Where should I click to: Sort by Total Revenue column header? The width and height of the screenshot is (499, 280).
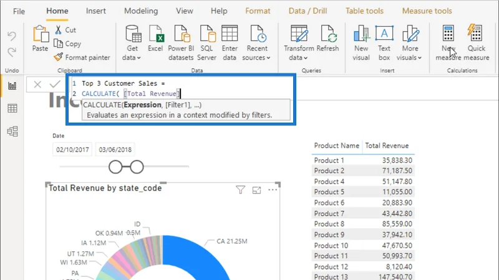(x=387, y=146)
